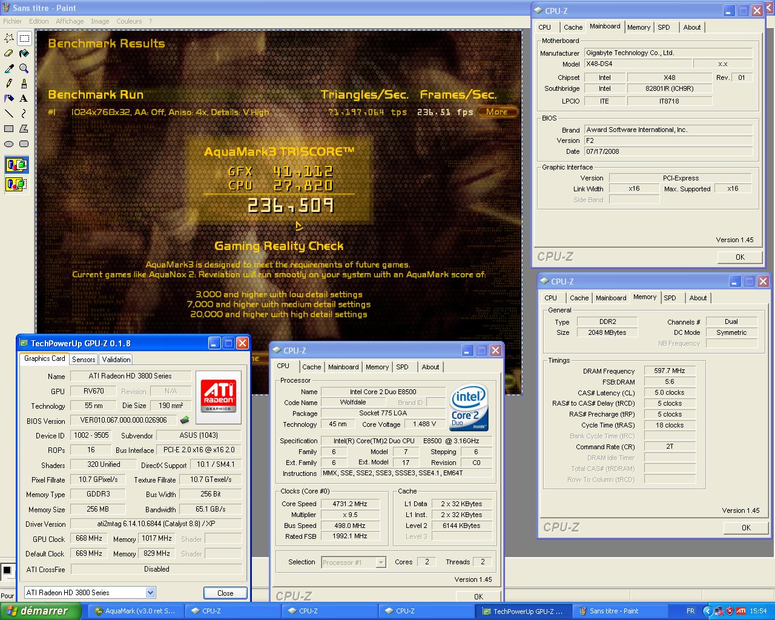Click the 2048 MBytes memory size value
The height and width of the screenshot is (620, 775).
coord(607,332)
